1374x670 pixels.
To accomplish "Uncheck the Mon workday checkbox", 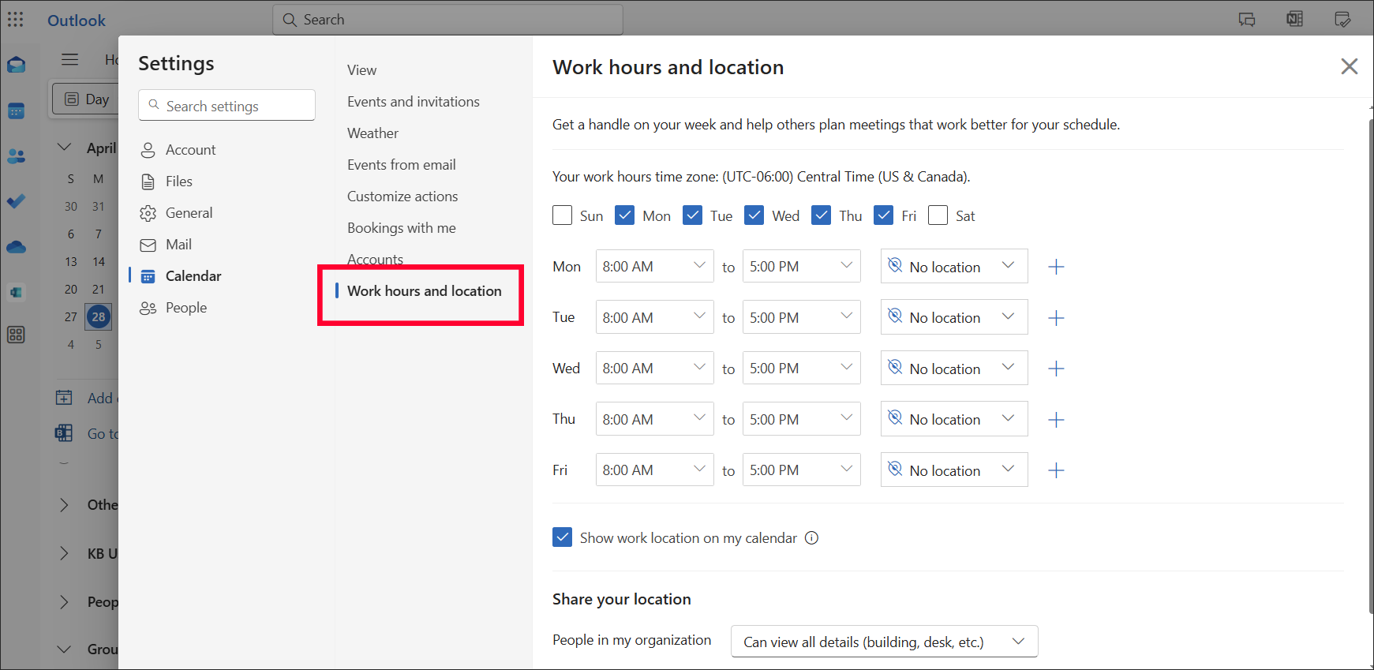I will click(x=624, y=215).
